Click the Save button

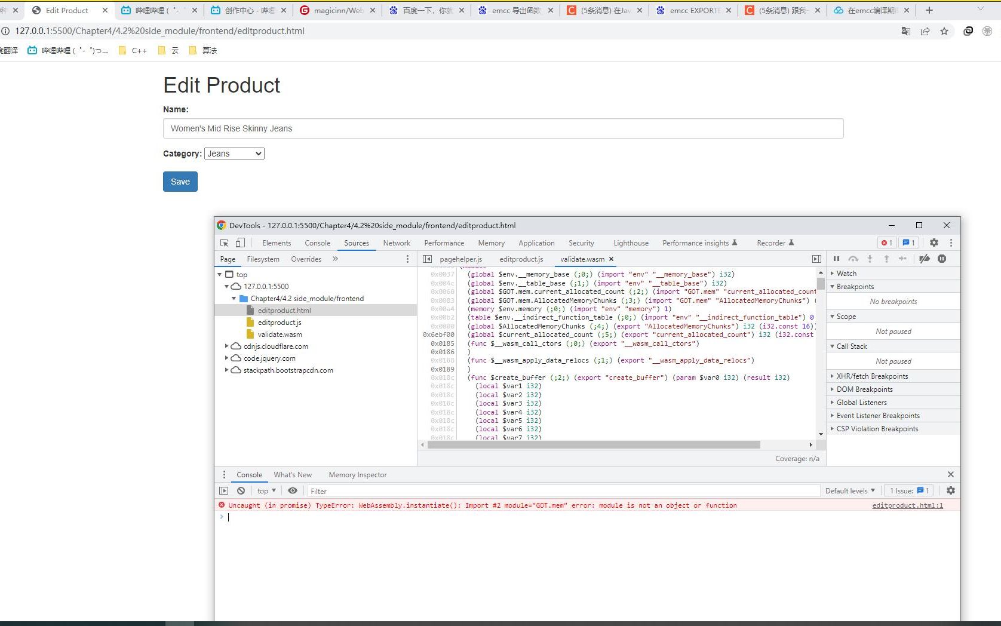[x=180, y=182]
